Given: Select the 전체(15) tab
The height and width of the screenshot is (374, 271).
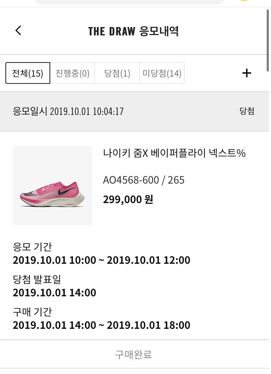Looking at the screenshot, I should tap(28, 73).
